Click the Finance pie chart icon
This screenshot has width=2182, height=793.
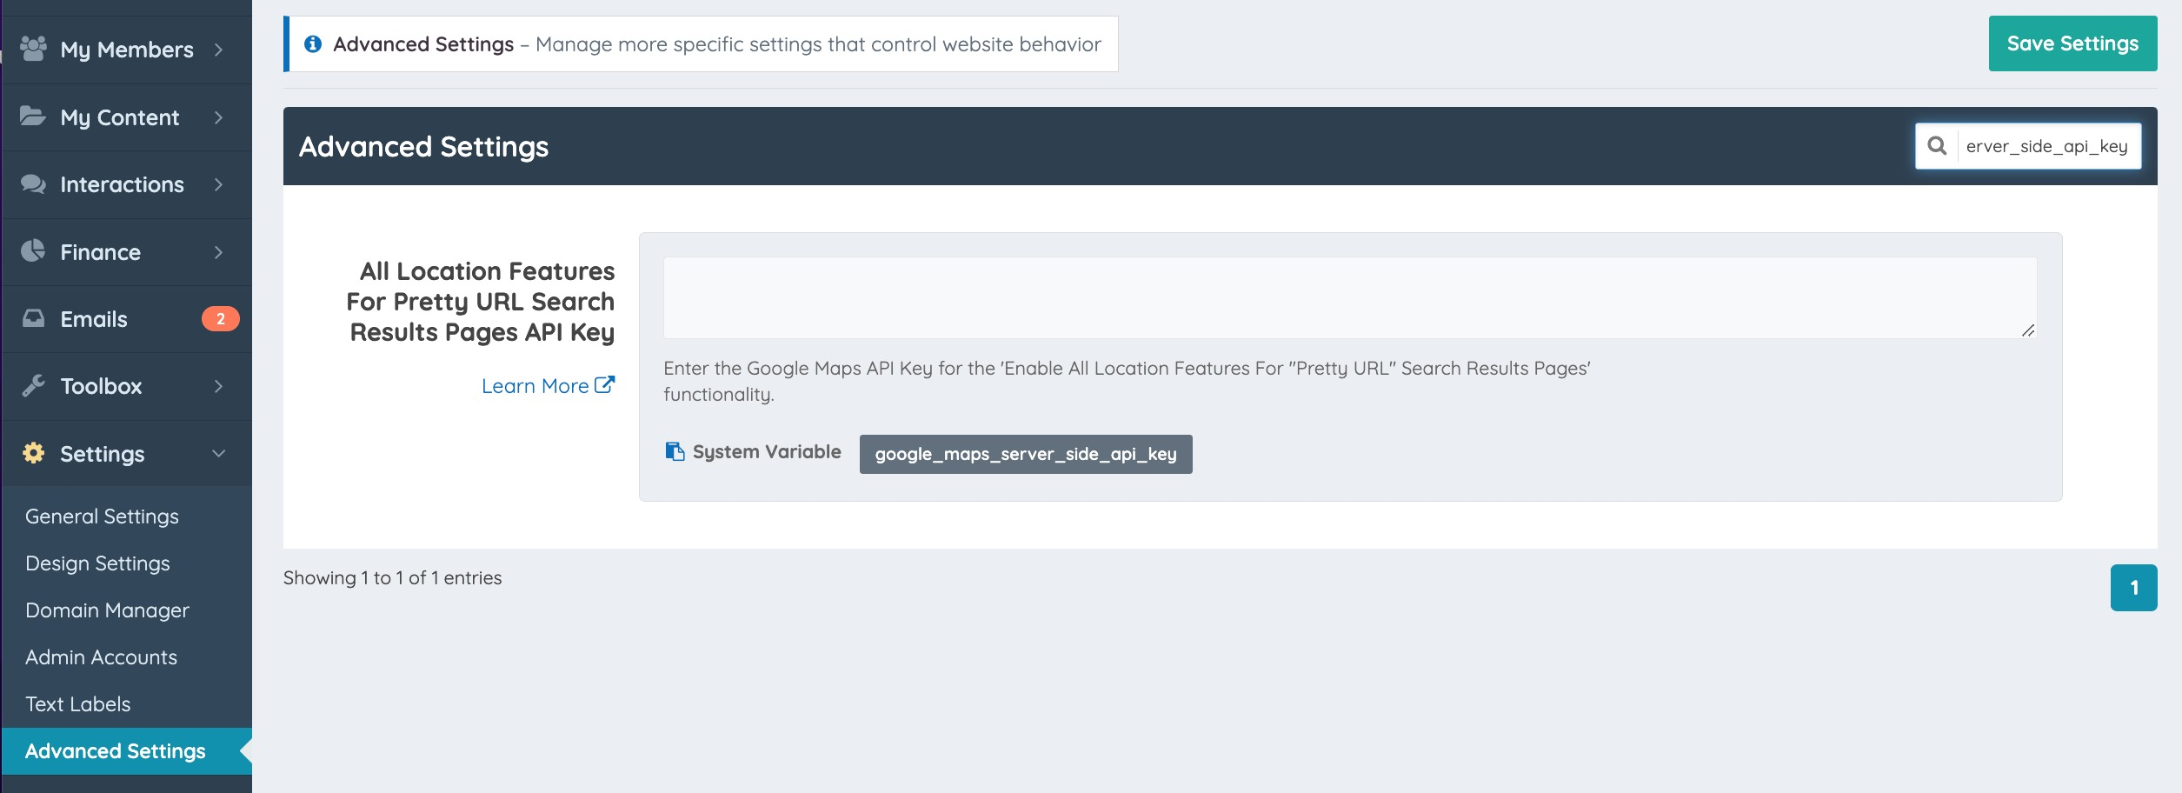tap(33, 250)
